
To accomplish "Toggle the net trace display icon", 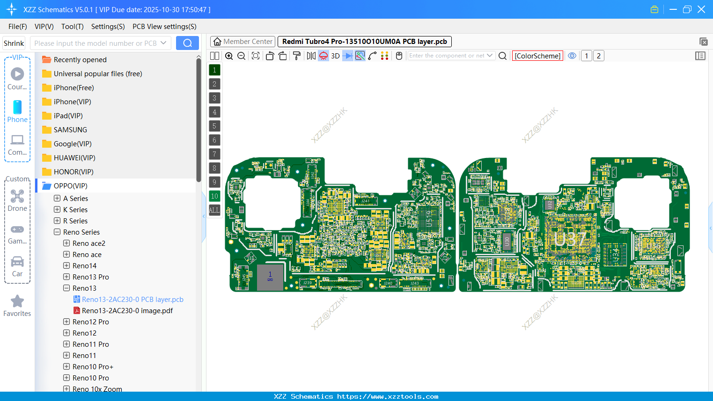I will [360, 56].
